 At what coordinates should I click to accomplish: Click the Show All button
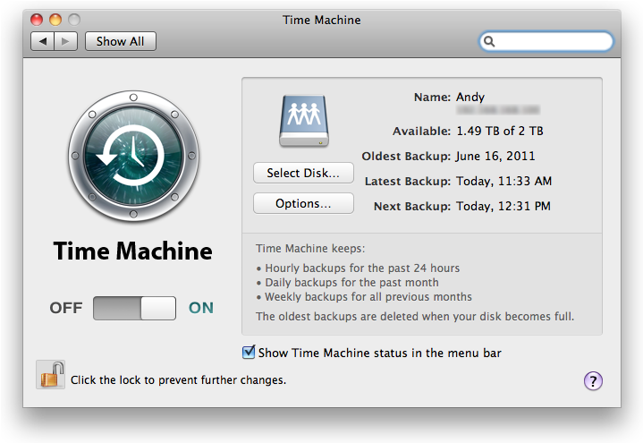(x=120, y=41)
